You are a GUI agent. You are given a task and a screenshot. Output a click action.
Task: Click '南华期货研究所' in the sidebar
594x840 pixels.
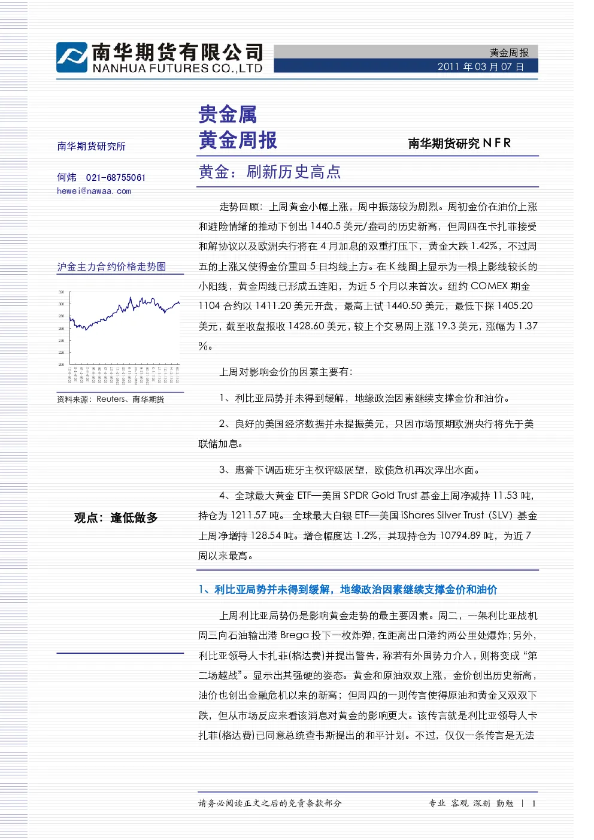91,146
